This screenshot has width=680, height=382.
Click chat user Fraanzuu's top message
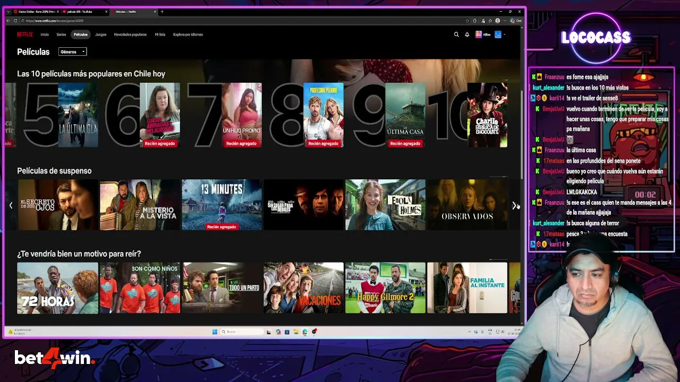pos(587,77)
